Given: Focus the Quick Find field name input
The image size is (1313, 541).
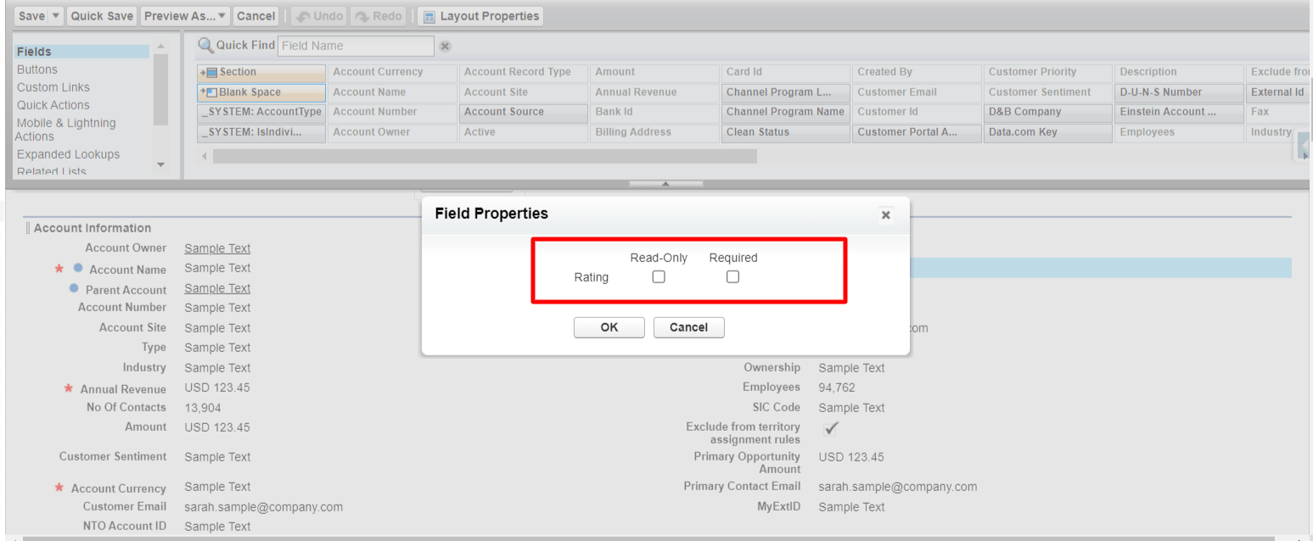Looking at the screenshot, I should tap(355, 46).
